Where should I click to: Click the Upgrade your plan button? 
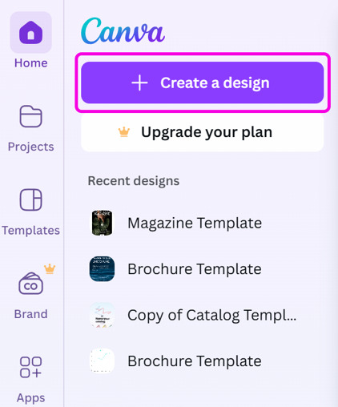[203, 132]
